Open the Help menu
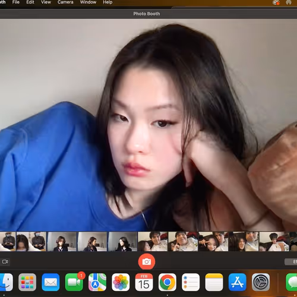The width and height of the screenshot is (297, 297). point(108,2)
